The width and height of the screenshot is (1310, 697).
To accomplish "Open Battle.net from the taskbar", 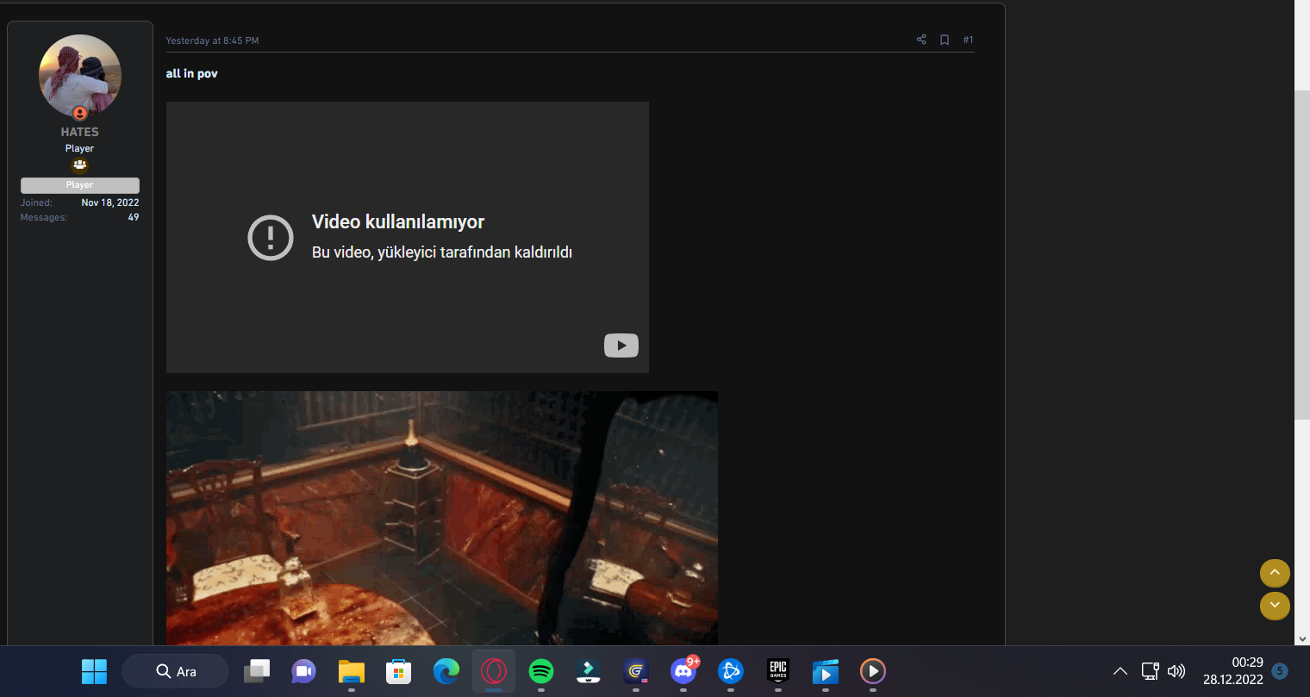I will pyautogui.click(x=731, y=671).
